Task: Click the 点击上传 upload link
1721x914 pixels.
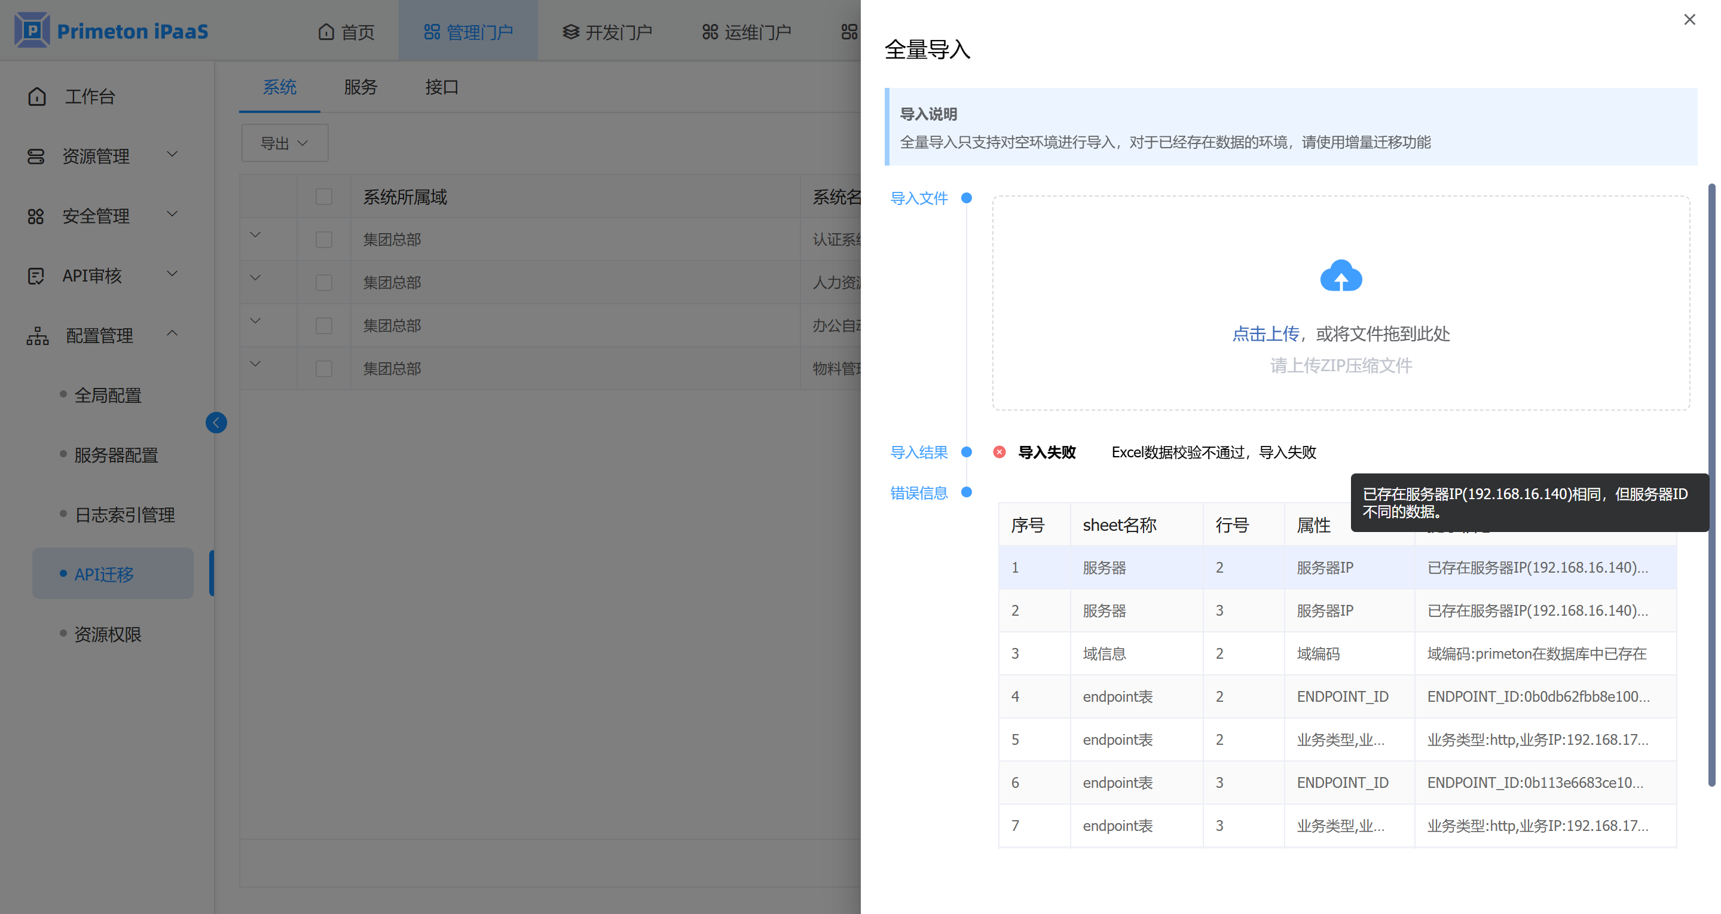Action: point(1265,334)
